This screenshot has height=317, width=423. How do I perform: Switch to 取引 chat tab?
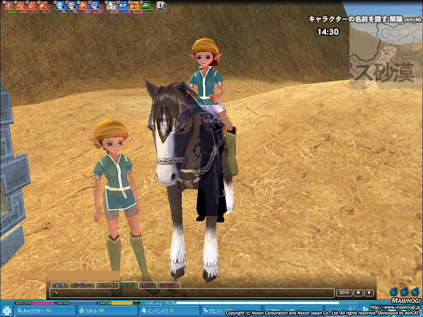pos(147,285)
